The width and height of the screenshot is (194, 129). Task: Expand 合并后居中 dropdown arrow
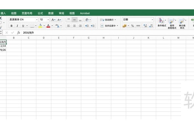coord(117,26)
